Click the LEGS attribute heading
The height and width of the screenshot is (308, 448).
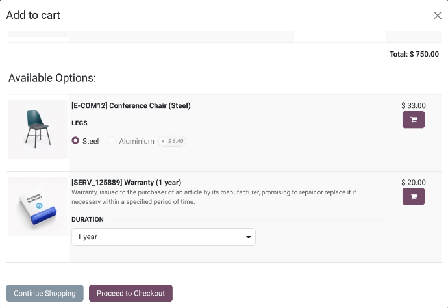point(79,123)
